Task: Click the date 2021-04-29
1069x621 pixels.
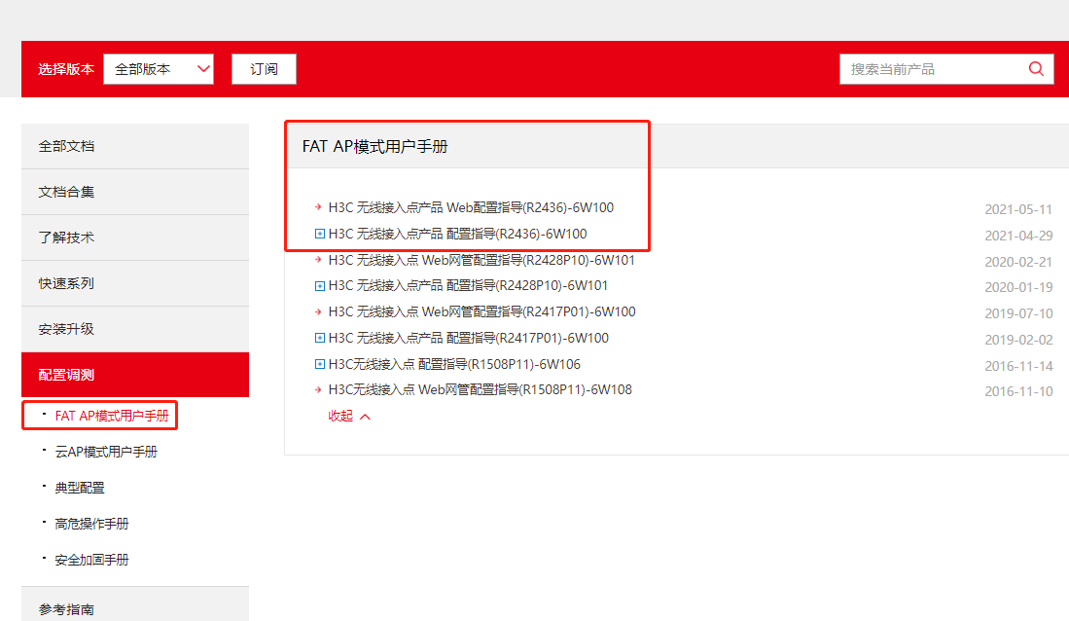Action: [1018, 236]
